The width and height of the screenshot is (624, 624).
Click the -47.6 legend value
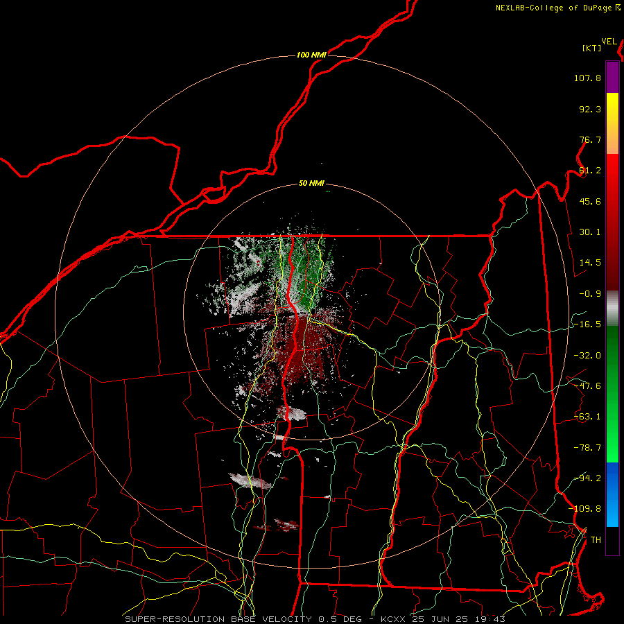coord(587,386)
